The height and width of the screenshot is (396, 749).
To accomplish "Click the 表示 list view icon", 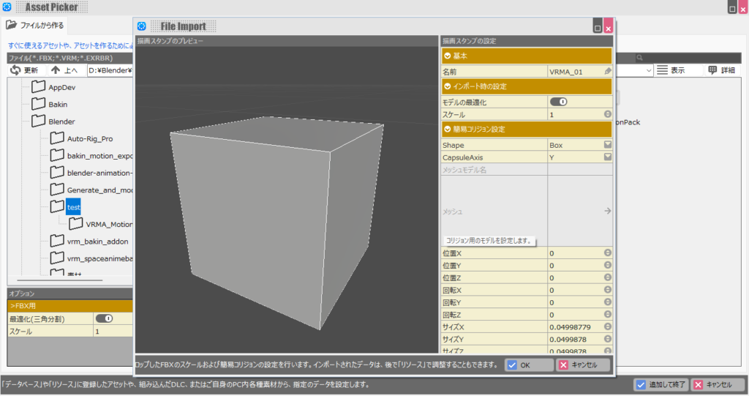I will tap(662, 70).
